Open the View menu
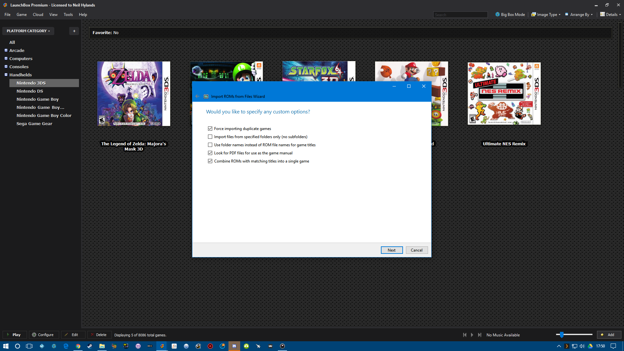 pyautogui.click(x=53, y=14)
